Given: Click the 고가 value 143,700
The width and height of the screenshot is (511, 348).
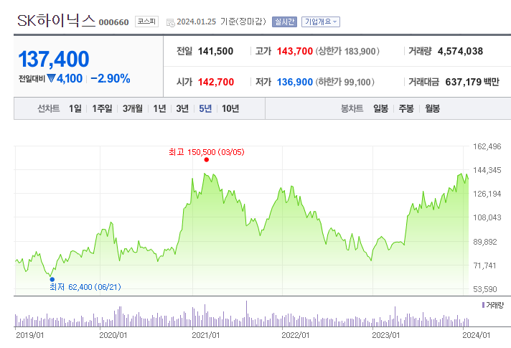Looking at the screenshot, I should 295,51.
